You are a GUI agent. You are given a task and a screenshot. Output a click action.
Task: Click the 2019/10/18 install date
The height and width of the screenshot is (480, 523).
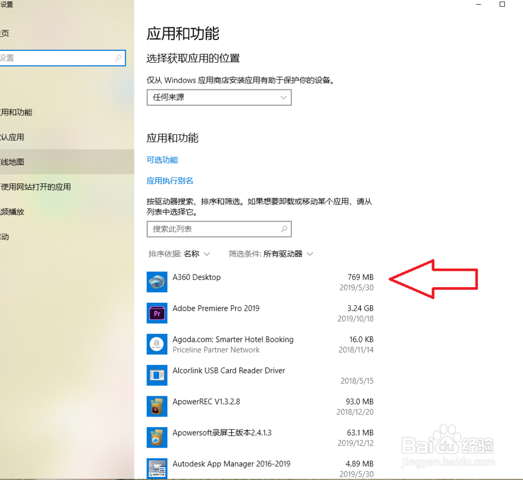pyautogui.click(x=356, y=319)
